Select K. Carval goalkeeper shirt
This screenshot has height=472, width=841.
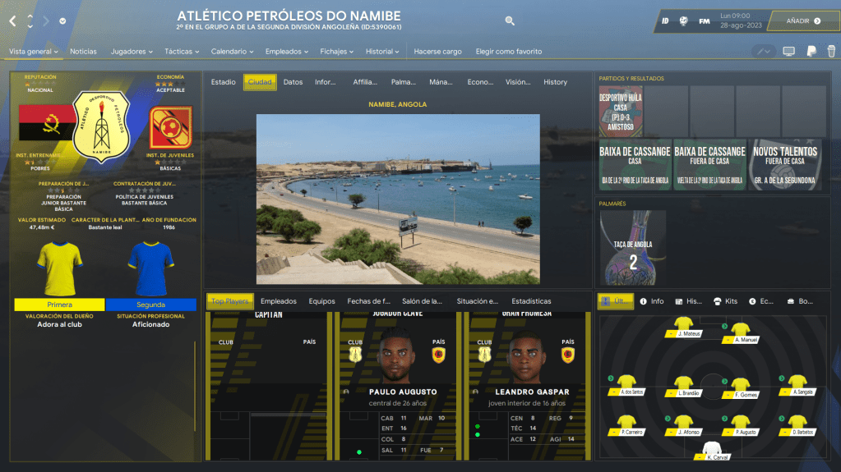click(x=712, y=451)
